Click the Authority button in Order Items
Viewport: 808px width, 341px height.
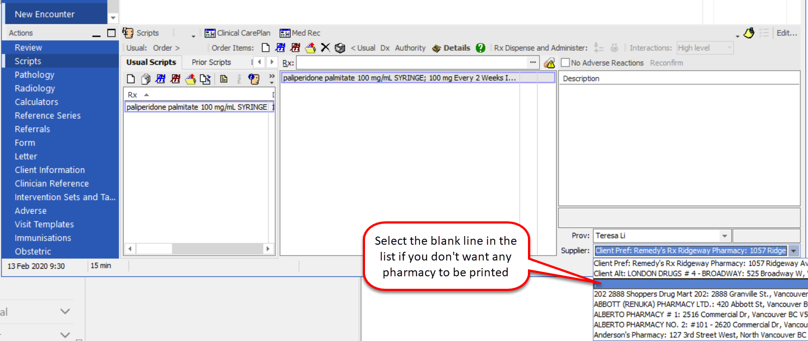410,48
